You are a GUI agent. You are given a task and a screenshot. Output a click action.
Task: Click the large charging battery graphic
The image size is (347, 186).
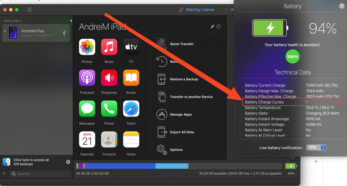[270, 28]
